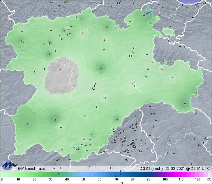
Task: Click the legend value 30
Action: 51,179
